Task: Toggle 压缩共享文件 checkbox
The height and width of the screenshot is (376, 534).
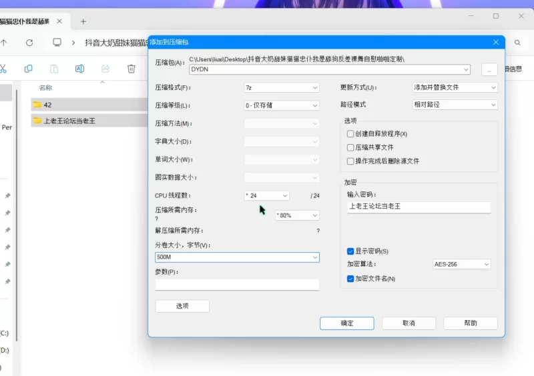Action: 350,147
